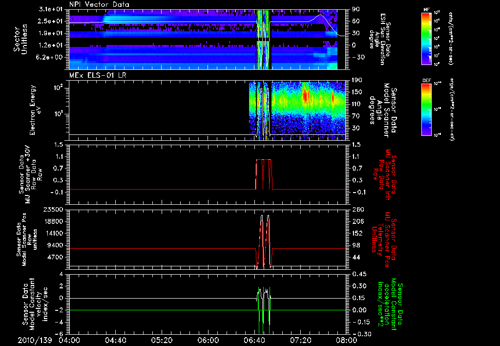Click the Electron Energy eV axis label
This screenshot has height=346, width=500.
(34, 109)
